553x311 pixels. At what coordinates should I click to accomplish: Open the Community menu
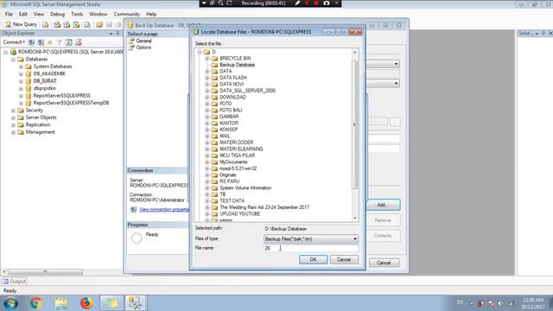[127, 14]
